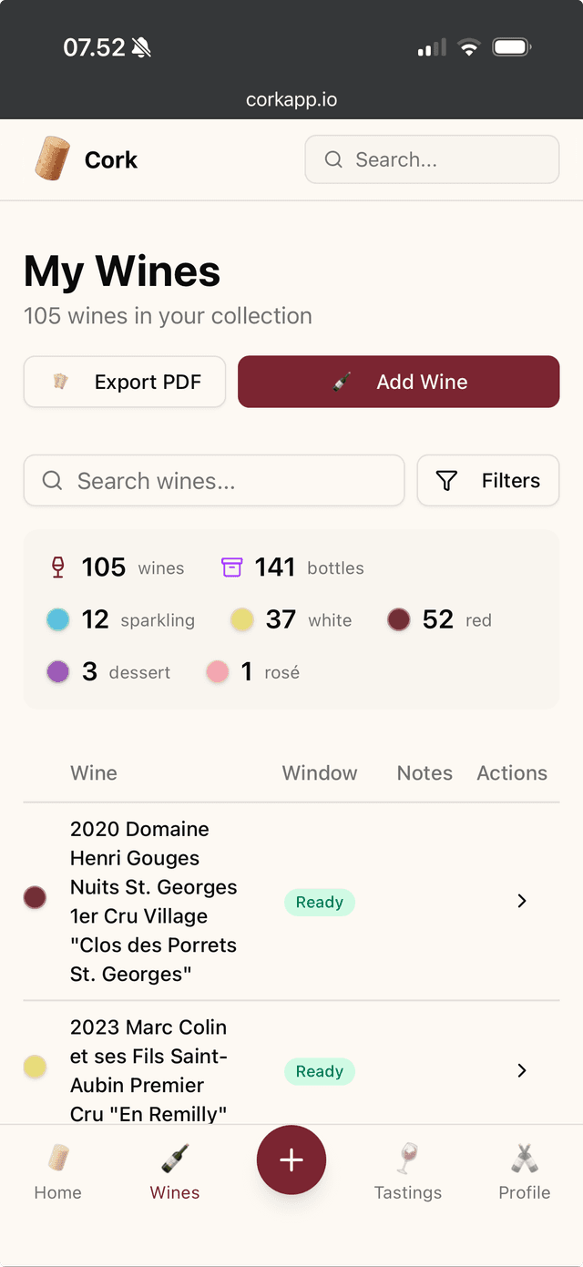
Task: Open the Filters panel
Action: coord(488,480)
